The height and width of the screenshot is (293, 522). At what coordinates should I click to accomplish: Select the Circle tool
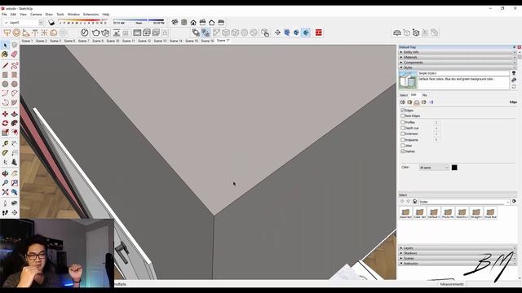5,84
